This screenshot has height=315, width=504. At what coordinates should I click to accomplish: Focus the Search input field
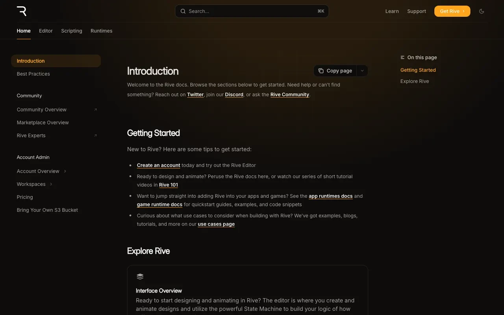tap(252, 11)
